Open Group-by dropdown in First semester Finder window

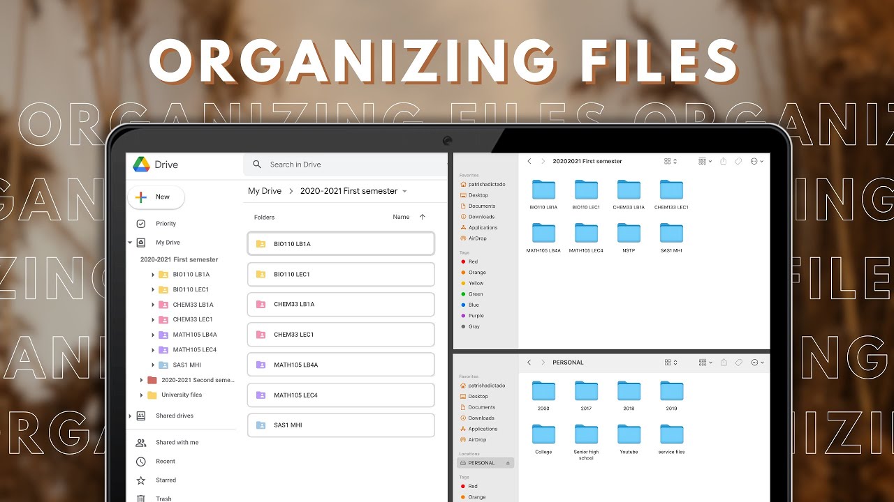[x=705, y=161]
